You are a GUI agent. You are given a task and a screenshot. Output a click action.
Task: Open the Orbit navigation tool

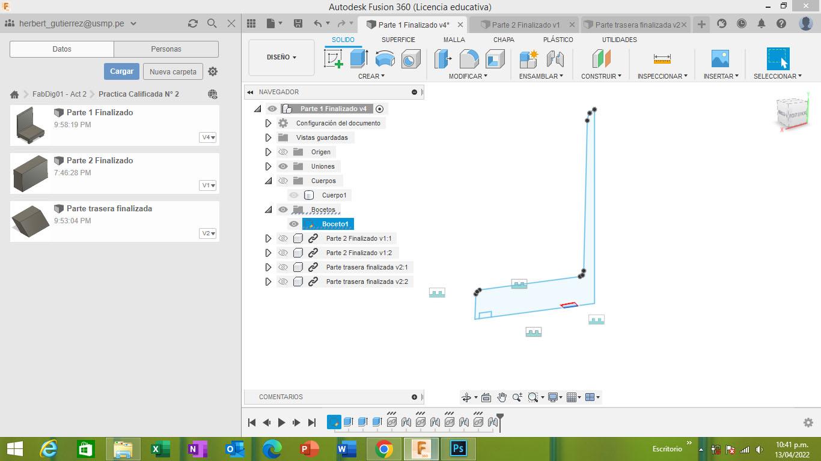coord(466,397)
